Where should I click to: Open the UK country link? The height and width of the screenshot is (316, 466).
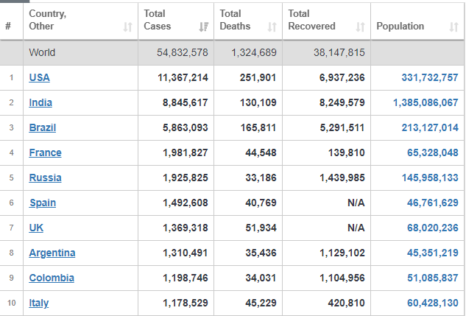[x=36, y=228]
